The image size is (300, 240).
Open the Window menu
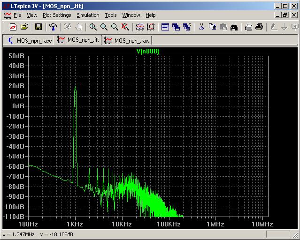click(131, 15)
